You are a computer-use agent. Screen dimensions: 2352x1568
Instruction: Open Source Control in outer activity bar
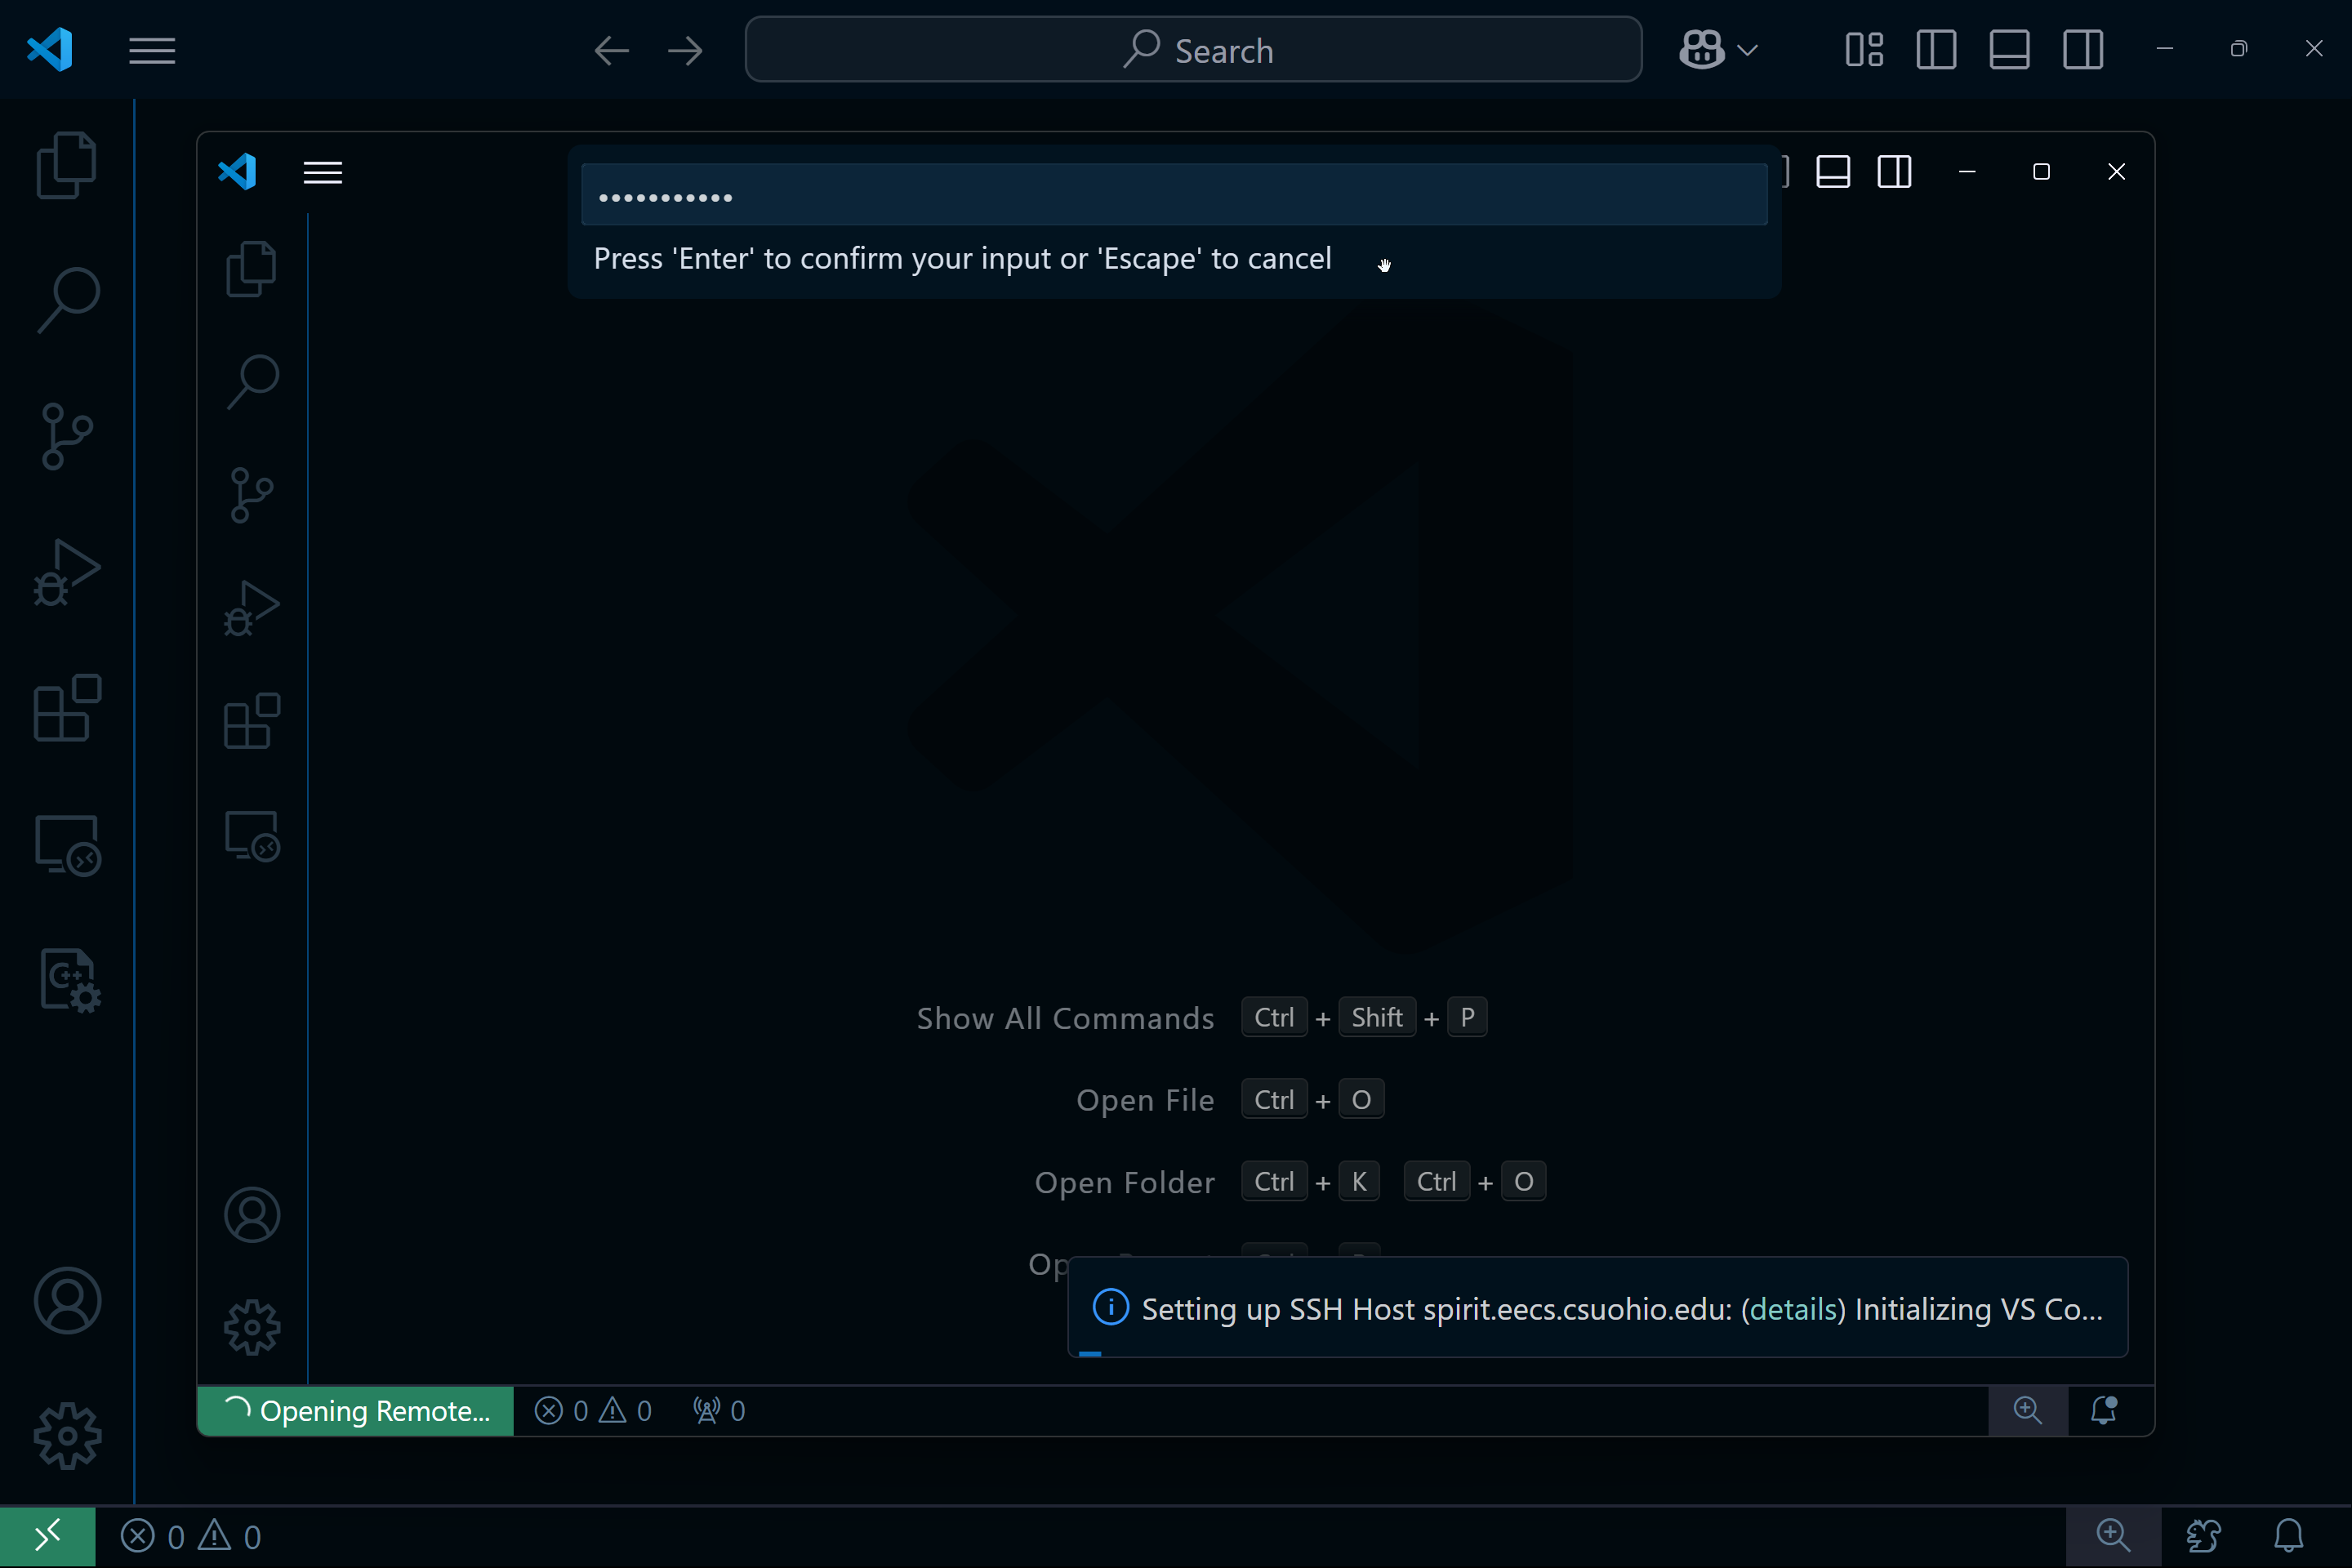(x=67, y=437)
